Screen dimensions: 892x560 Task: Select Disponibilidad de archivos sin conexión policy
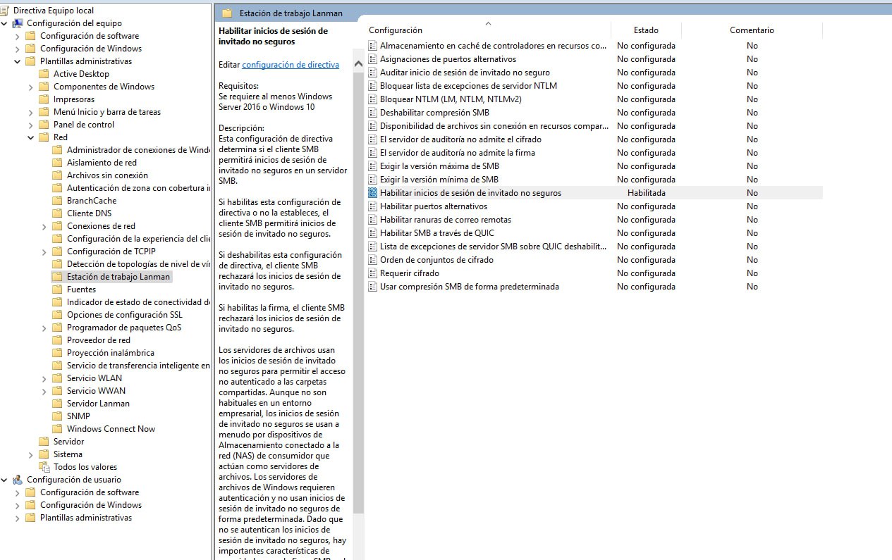click(x=494, y=126)
